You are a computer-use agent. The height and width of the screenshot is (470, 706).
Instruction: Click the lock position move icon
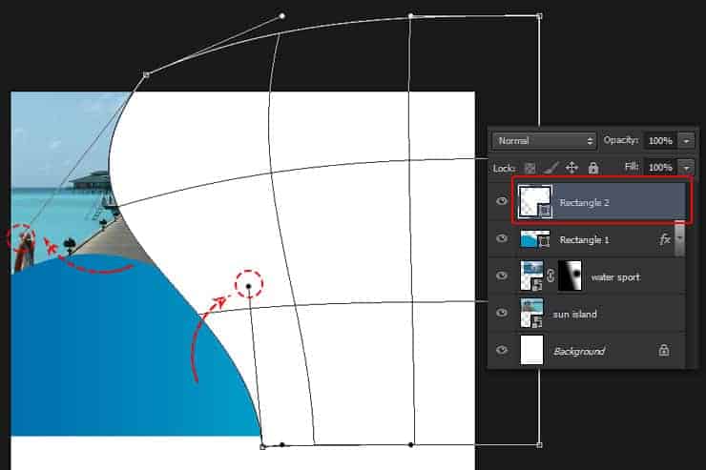click(572, 168)
